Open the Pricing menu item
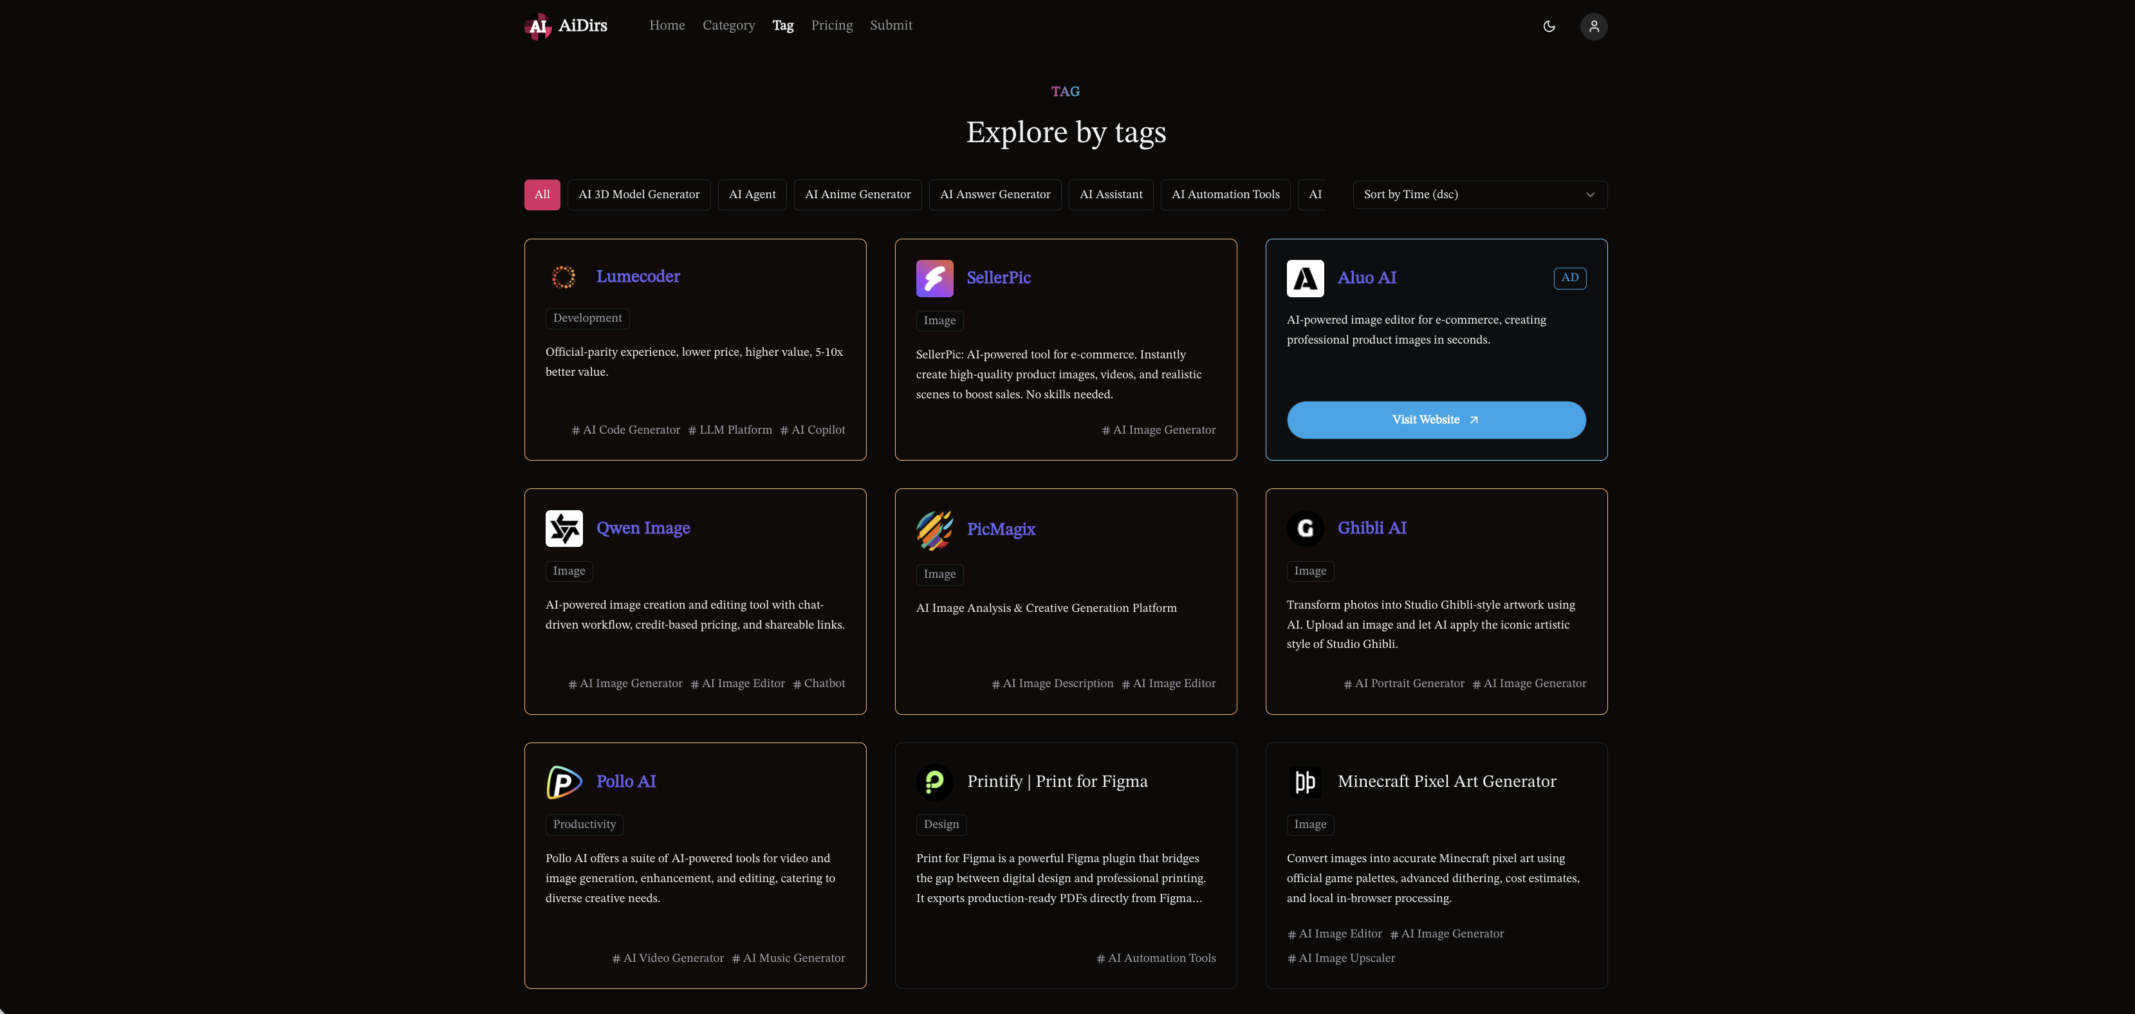The width and height of the screenshot is (2135, 1014). point(831,25)
